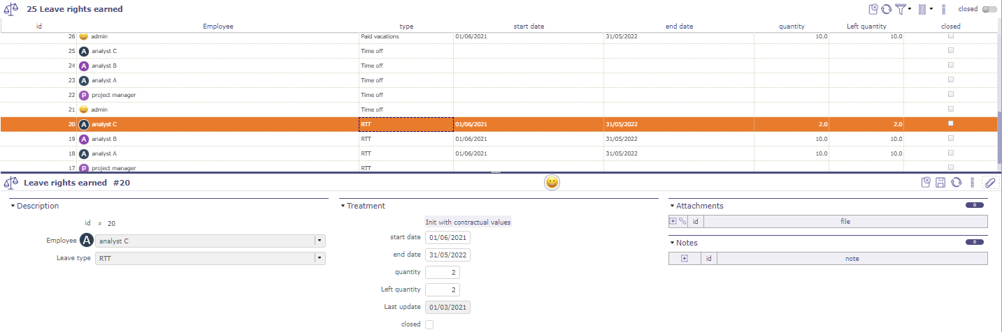This screenshot has height=332, width=1002.
Task: Toggle the show closed switch in list header
Action: point(989,9)
